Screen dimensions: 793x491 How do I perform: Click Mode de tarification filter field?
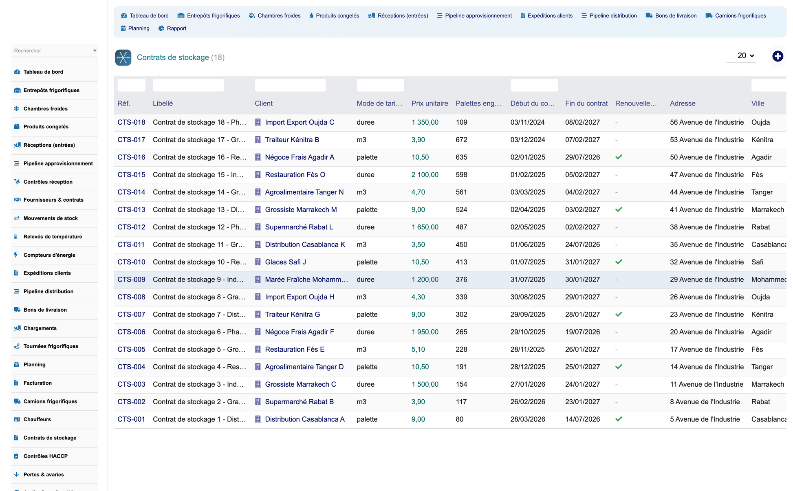tap(380, 85)
